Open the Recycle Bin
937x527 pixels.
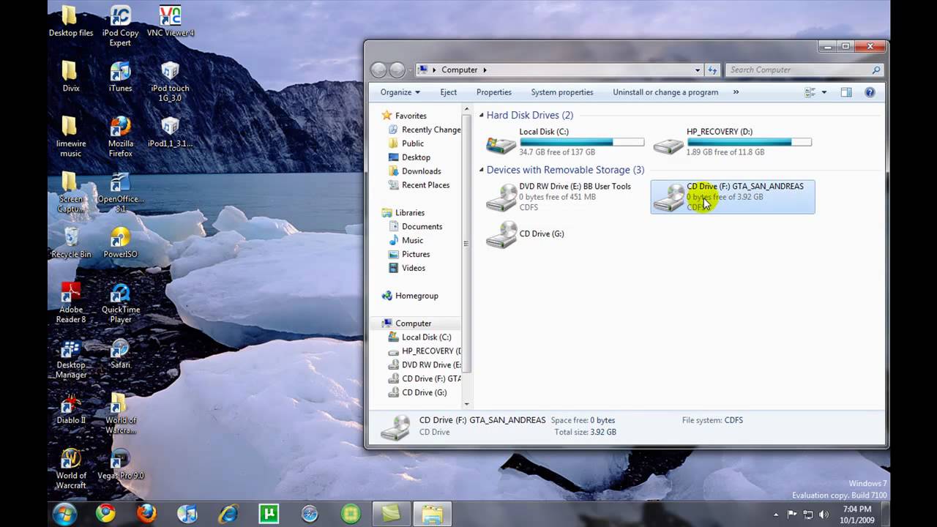[70, 243]
